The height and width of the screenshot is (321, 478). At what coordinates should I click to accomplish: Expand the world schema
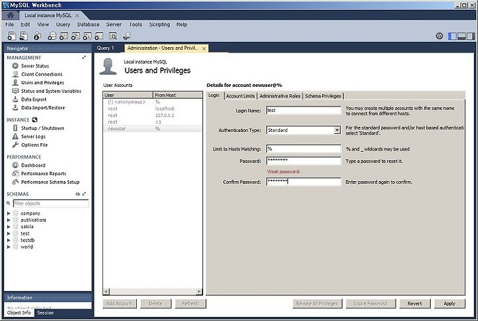click(x=9, y=247)
